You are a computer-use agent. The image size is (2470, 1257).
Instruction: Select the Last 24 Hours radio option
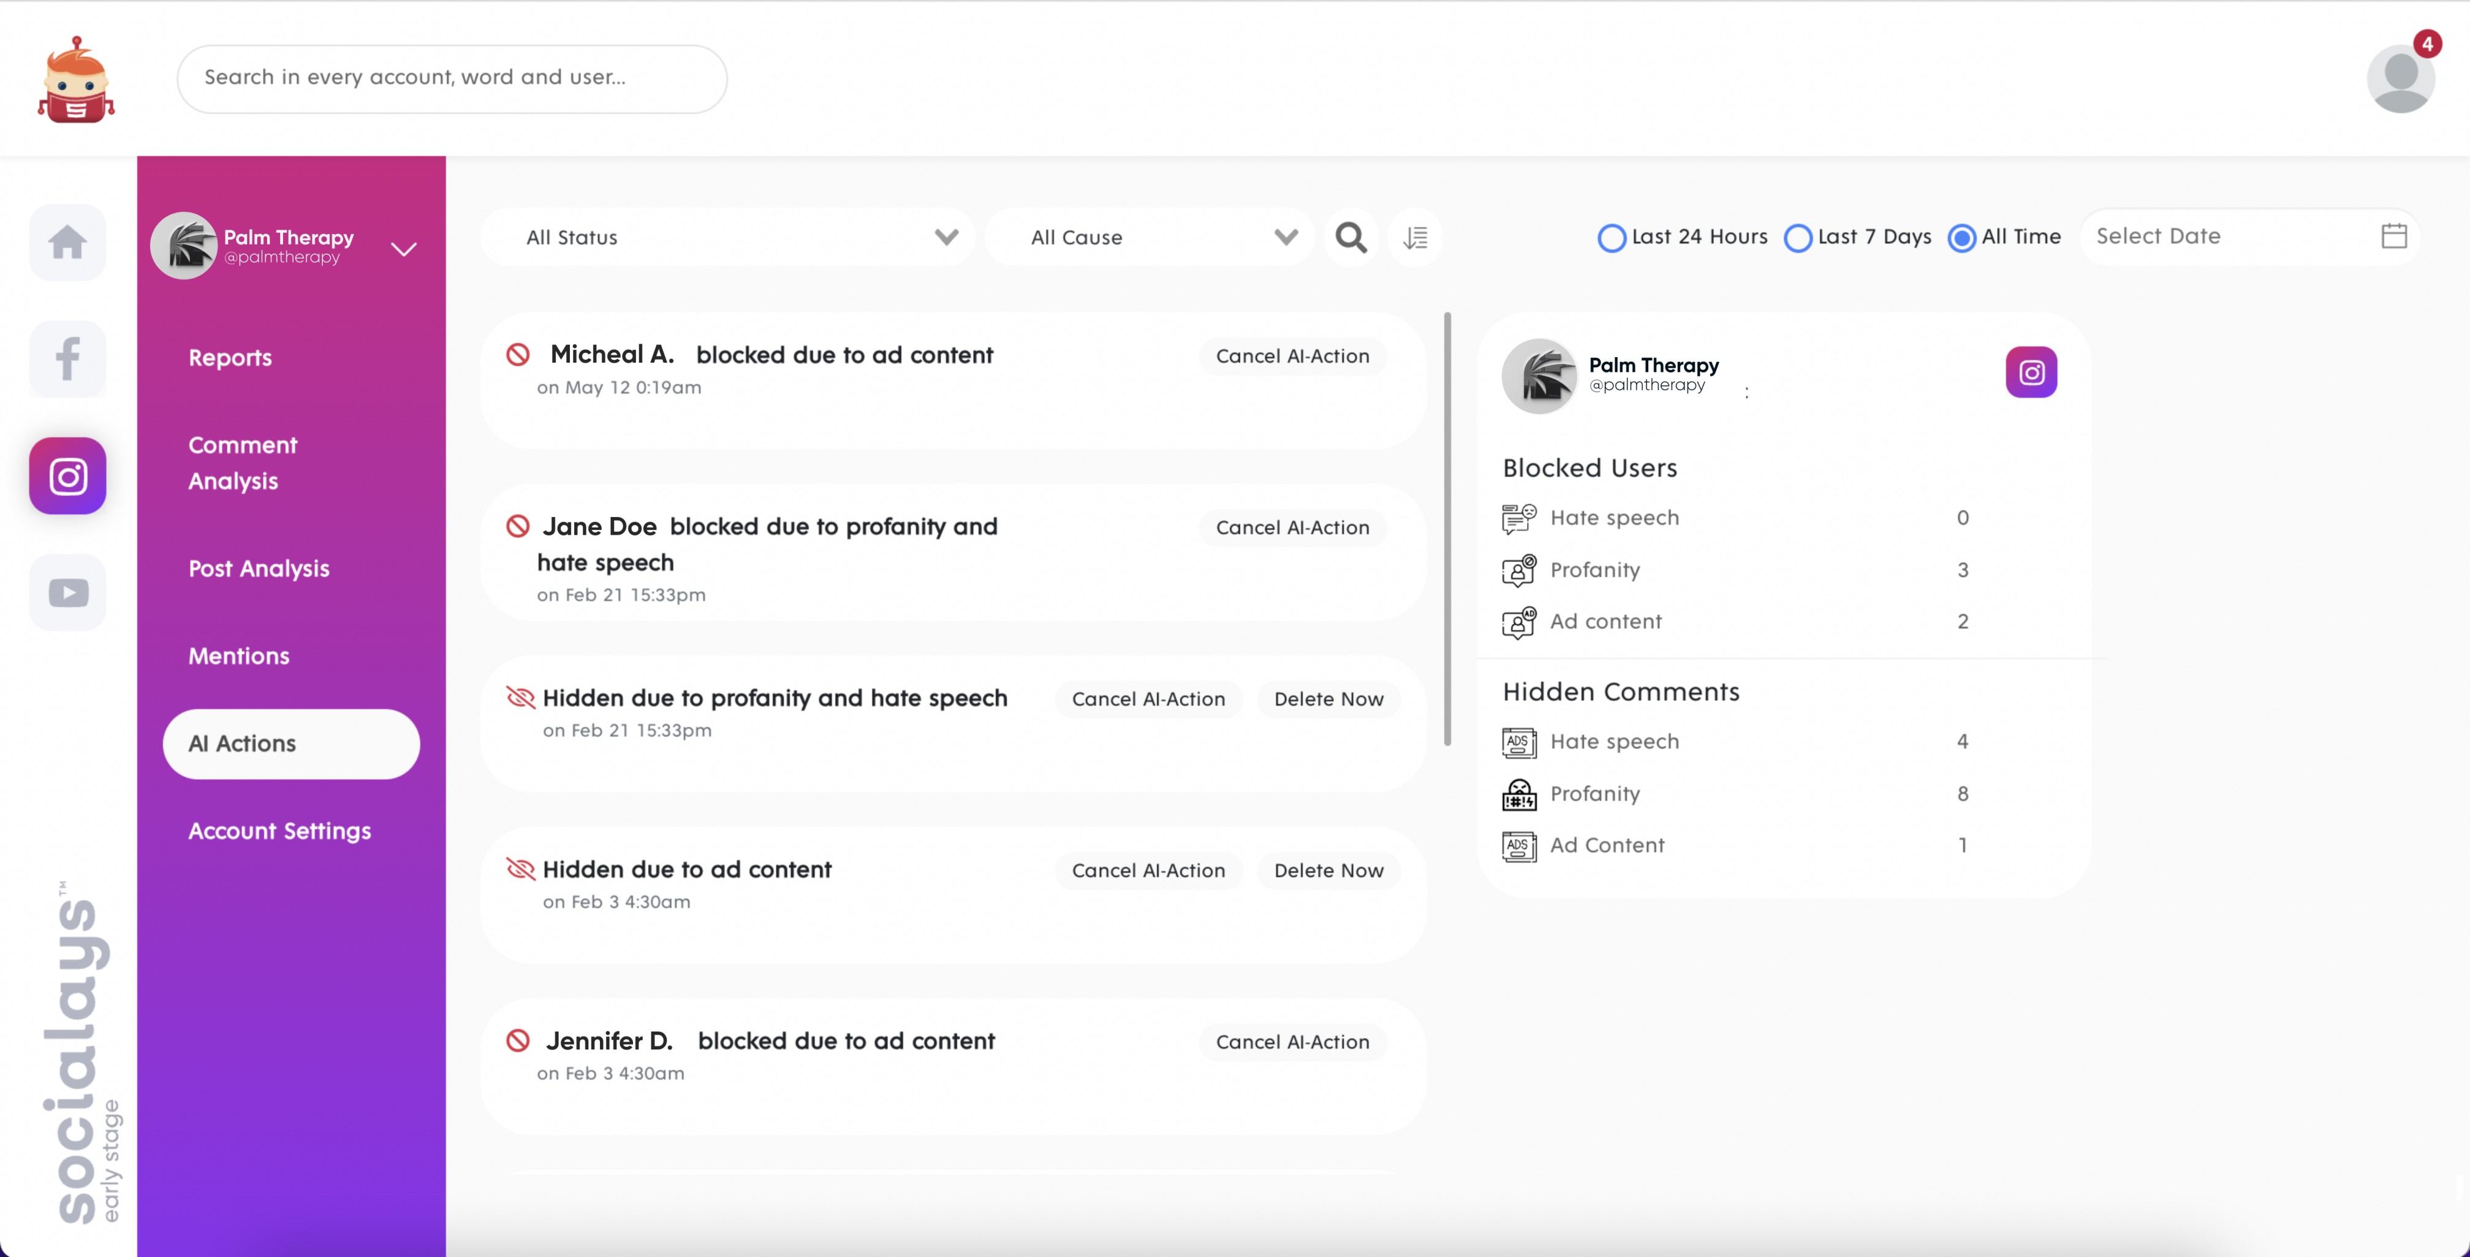click(1612, 237)
